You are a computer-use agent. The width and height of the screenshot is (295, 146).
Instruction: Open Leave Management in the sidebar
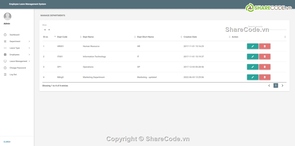[x=18, y=61]
